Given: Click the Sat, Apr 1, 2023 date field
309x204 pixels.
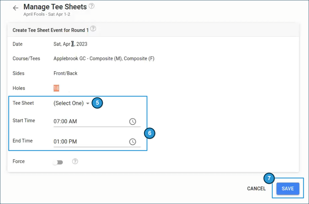Looking at the screenshot, I should click(70, 44).
